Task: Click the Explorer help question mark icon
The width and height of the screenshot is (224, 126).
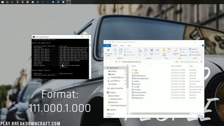Action: tap(203, 45)
